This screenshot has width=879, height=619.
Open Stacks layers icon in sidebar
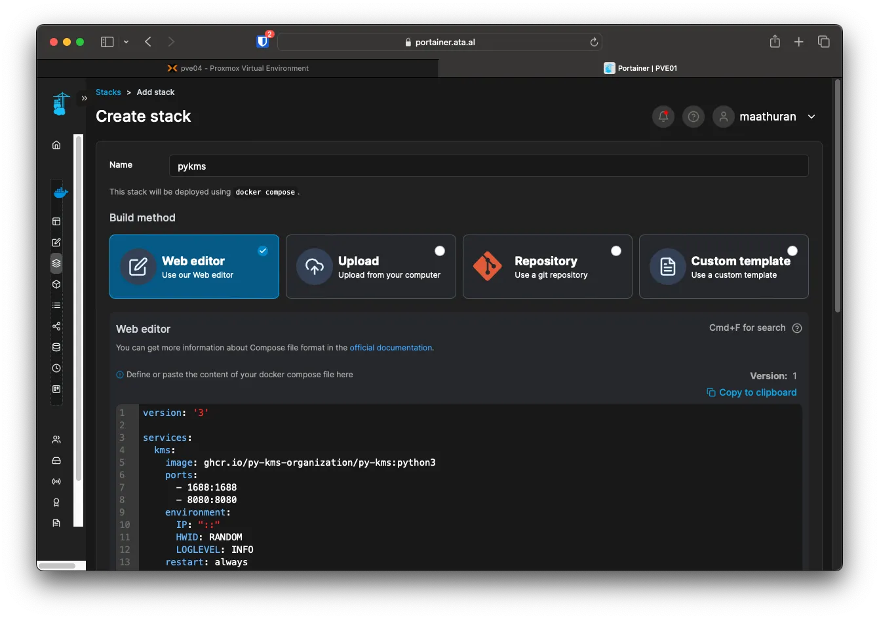(56, 263)
